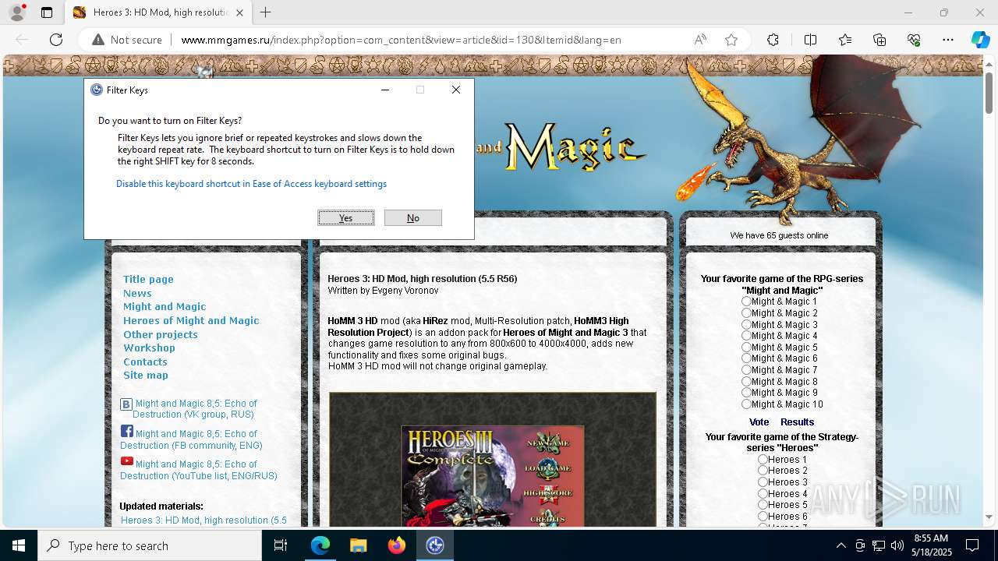Viewport: 998px width, 561px height.
Task: Click the address bar URL
Action: (x=401, y=40)
